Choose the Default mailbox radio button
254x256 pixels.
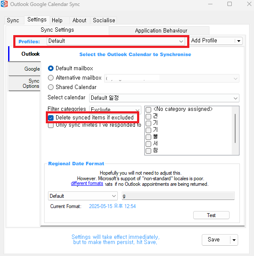[51, 68]
